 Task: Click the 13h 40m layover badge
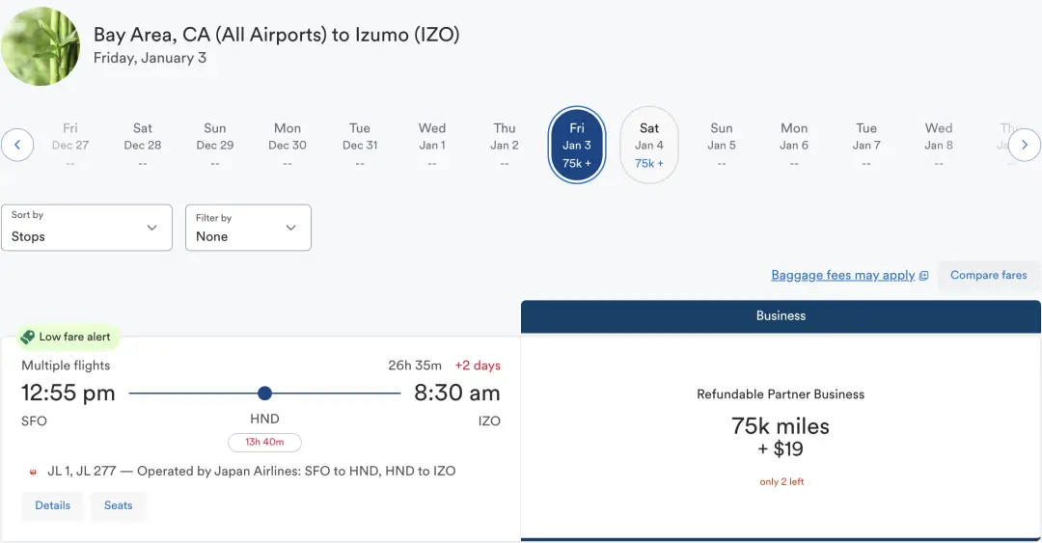264,443
